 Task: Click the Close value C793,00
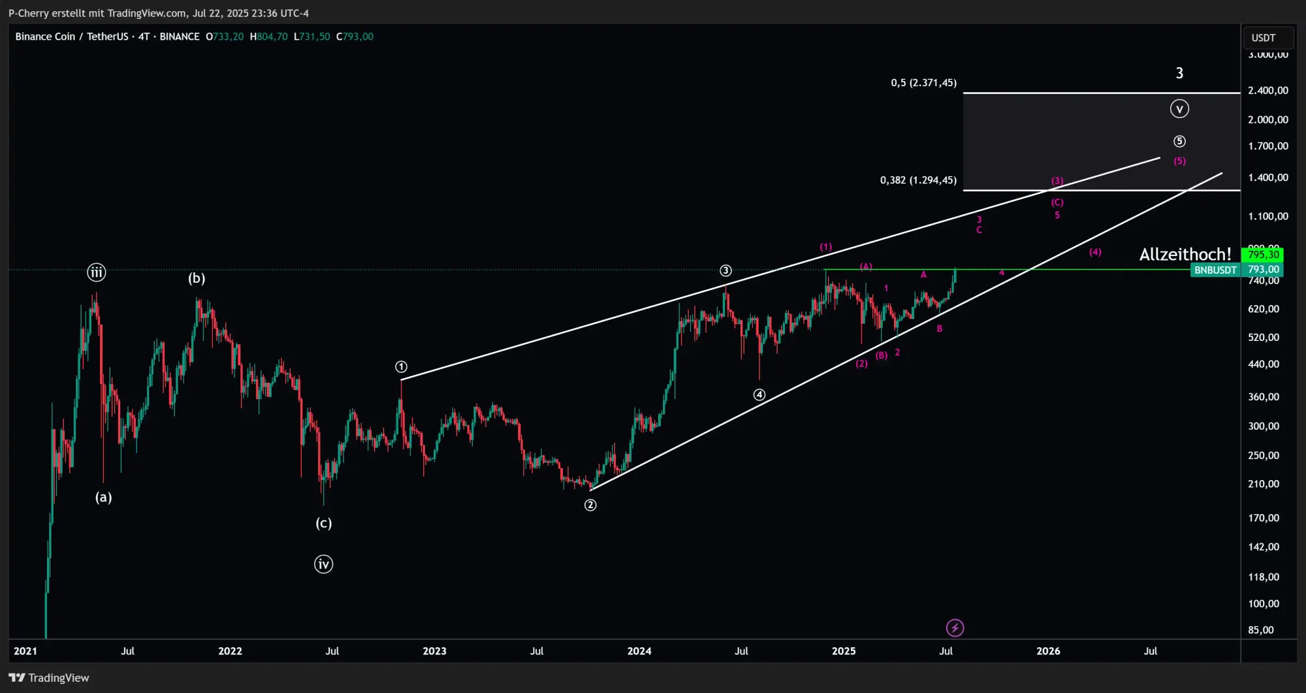[x=355, y=37]
